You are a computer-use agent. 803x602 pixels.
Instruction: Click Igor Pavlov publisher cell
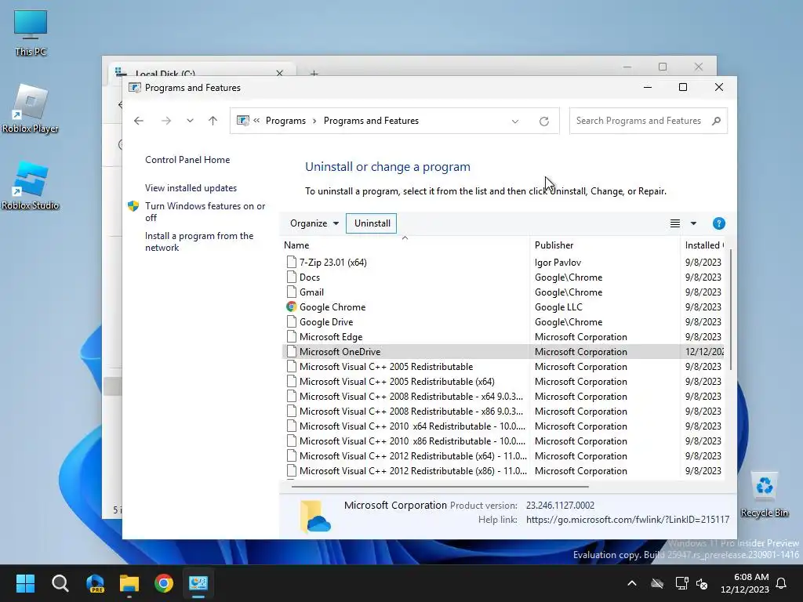[558, 262]
